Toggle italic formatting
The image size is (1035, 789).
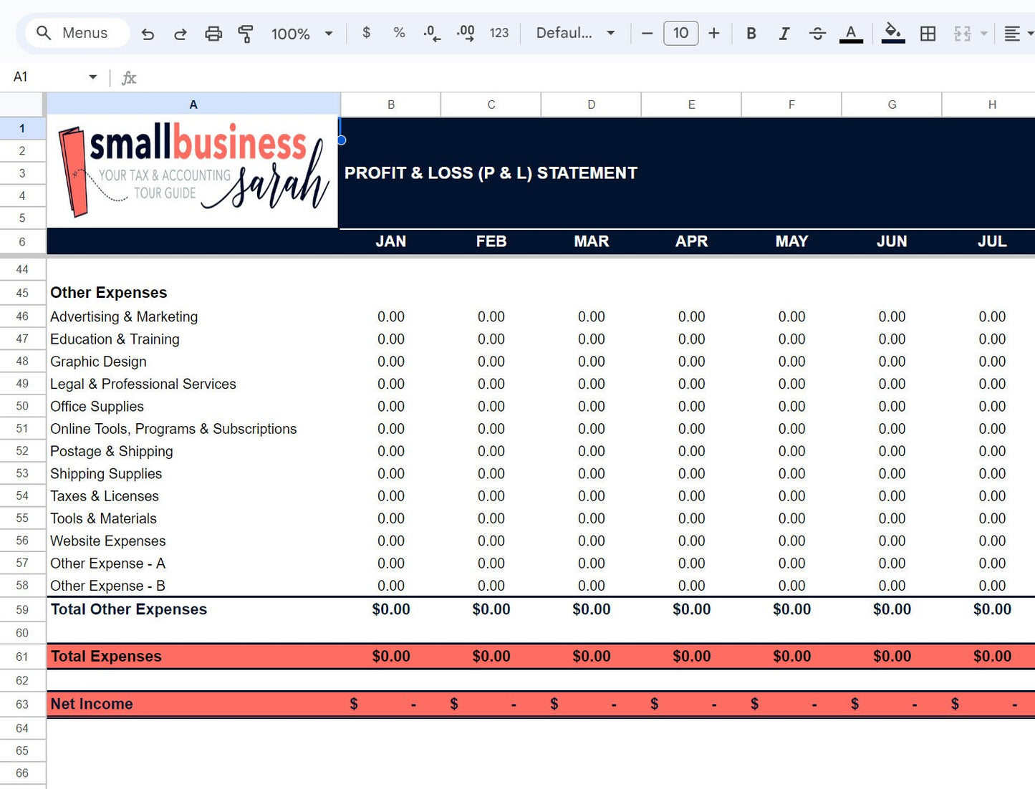(784, 33)
